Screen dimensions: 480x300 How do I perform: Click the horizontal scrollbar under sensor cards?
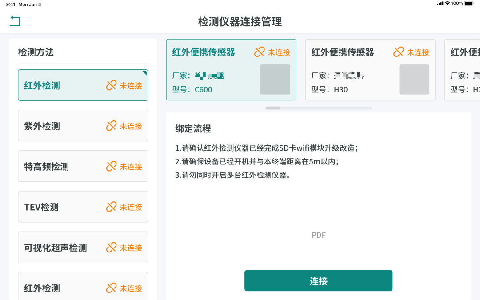[x=318, y=108]
